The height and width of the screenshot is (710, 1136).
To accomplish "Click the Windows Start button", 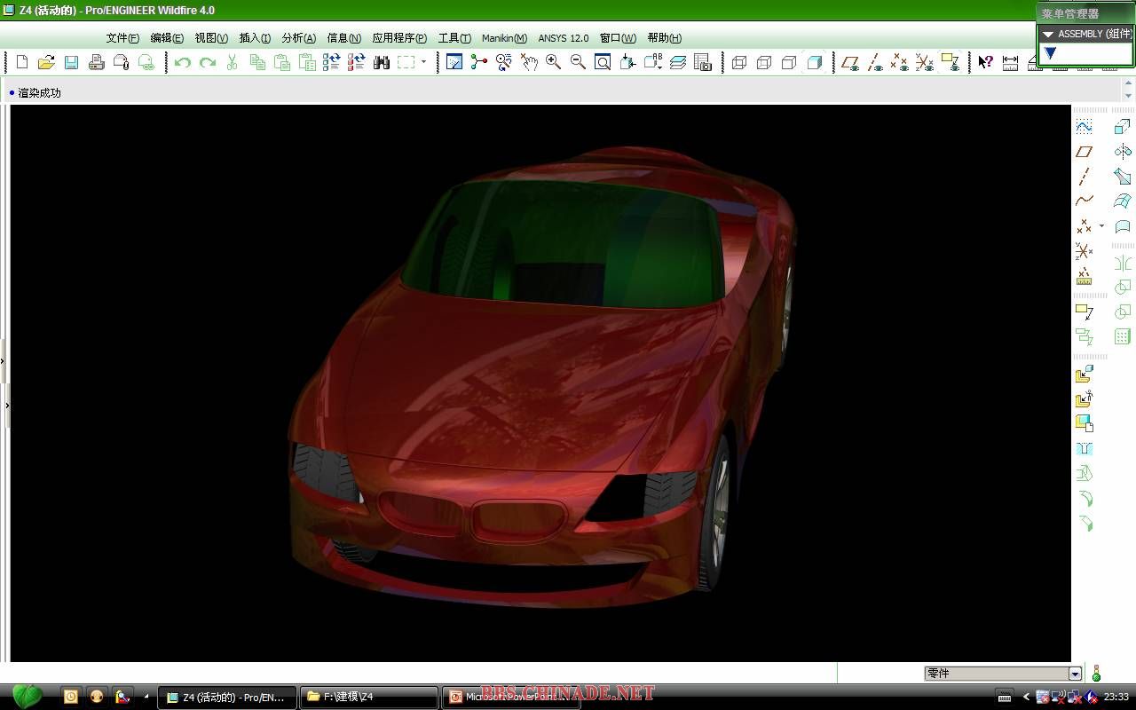I will [27, 697].
